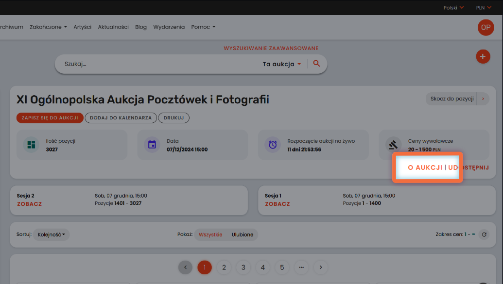
Task: Go to page 4
Action: (263, 267)
